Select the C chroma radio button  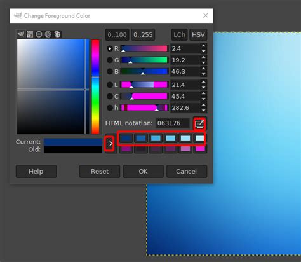[x=110, y=97]
